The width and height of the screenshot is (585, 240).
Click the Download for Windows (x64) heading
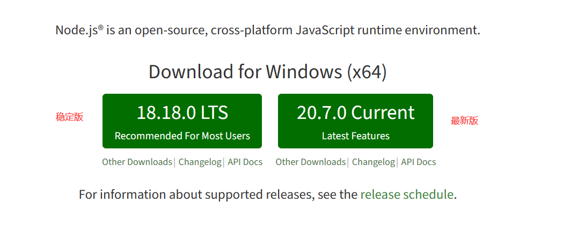[267, 71]
